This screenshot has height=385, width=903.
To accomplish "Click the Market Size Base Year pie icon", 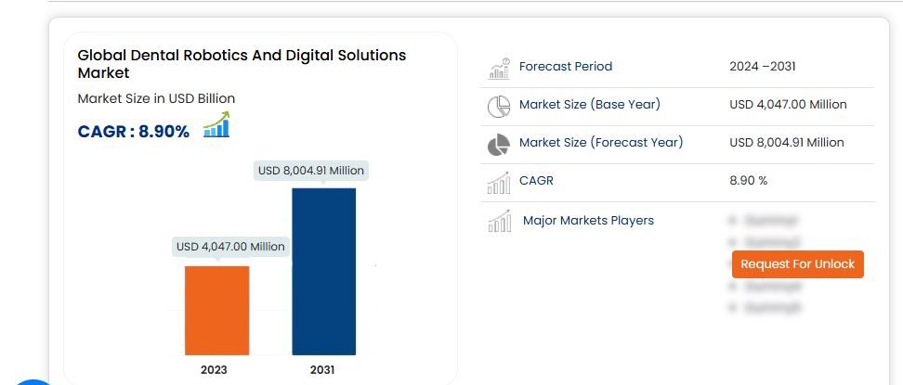I will point(499,107).
